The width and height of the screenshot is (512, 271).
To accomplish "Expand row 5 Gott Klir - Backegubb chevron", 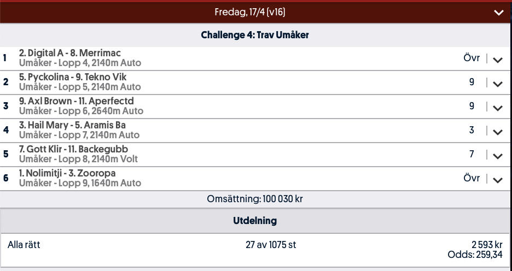I will (x=497, y=156).
